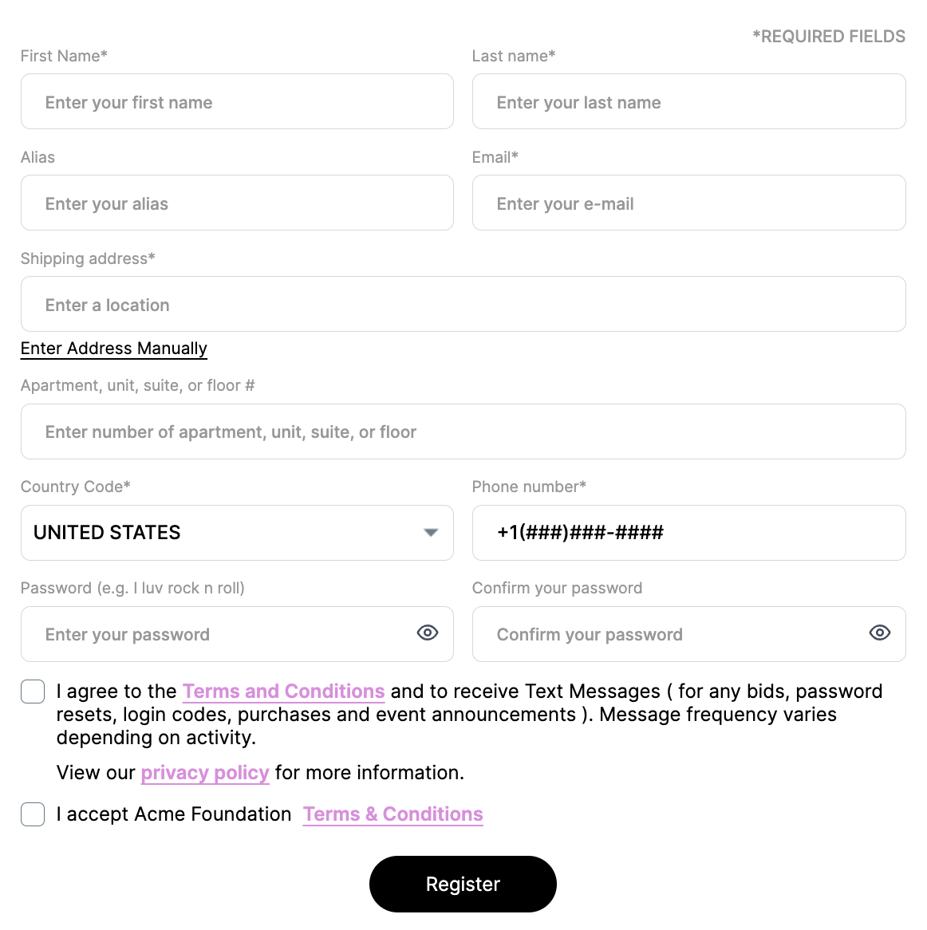Click the alias entry field
The width and height of the screenshot is (927, 930).
tap(237, 203)
